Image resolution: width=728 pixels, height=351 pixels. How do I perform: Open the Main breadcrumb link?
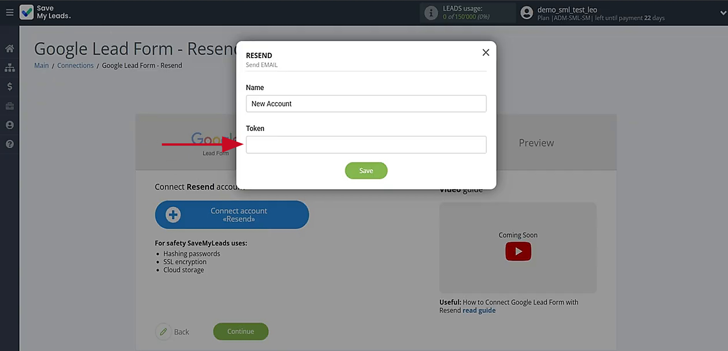(42, 65)
